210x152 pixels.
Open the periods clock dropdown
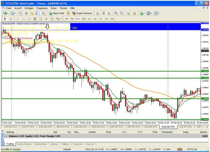149,13
